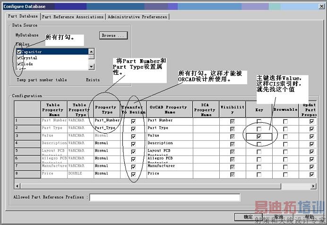Uncheck the Capacitor table checkbox
Viewport: 327px width, 225px height.
[19, 52]
